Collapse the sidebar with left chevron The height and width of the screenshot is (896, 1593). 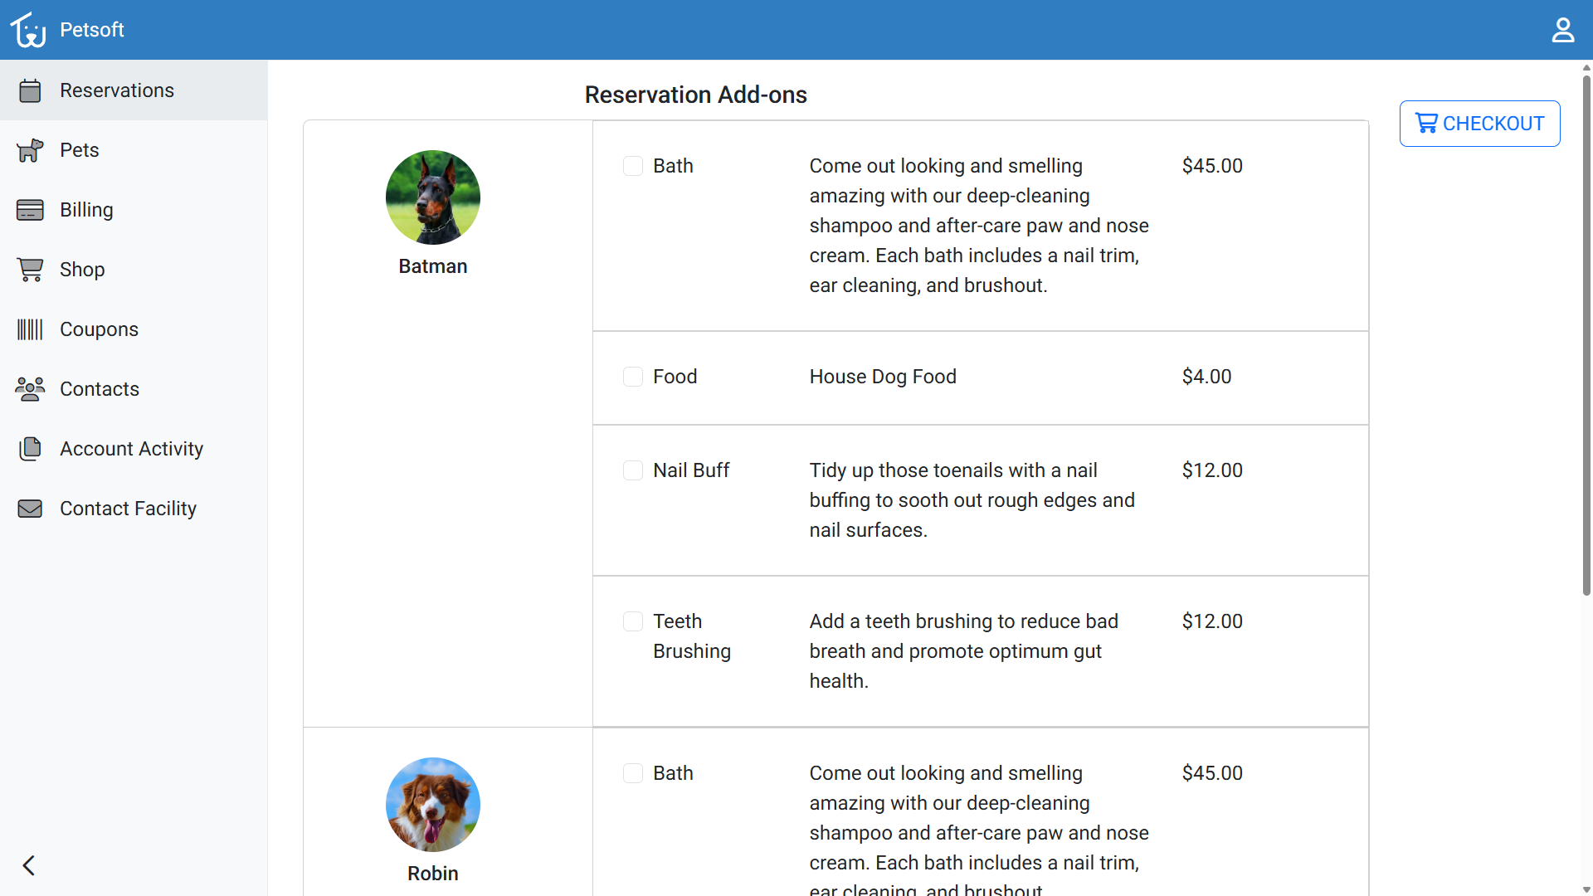[x=29, y=865]
